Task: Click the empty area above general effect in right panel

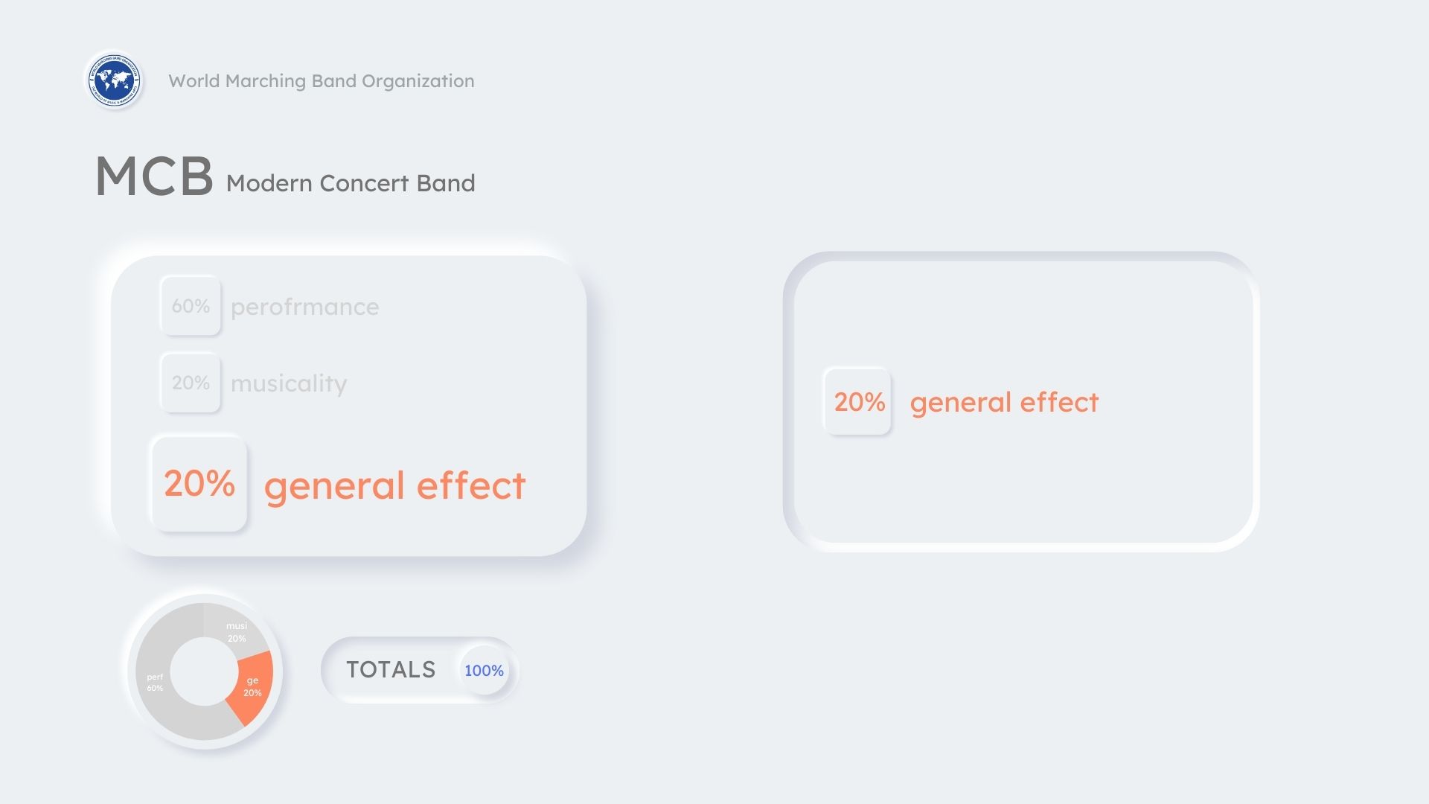Action: 1020,313
